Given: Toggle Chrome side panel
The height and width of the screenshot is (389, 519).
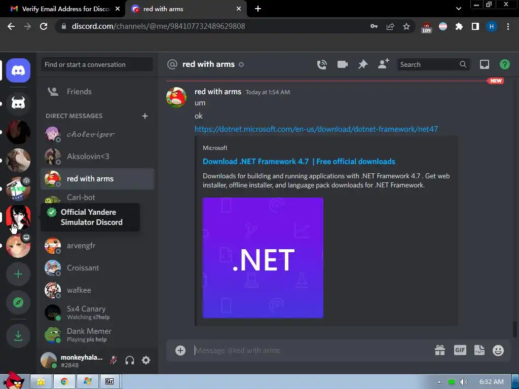Looking at the screenshot, I should pos(475,26).
